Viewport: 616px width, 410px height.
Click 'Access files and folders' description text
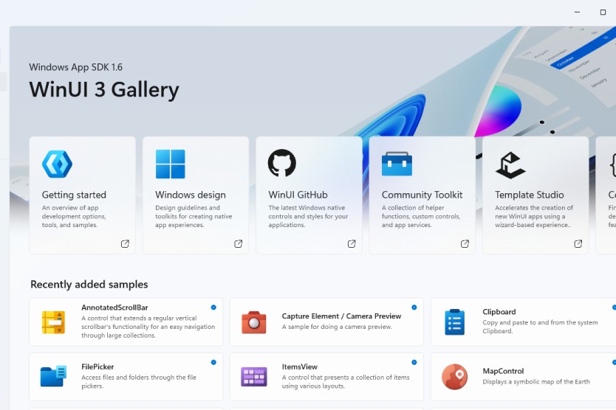139,381
